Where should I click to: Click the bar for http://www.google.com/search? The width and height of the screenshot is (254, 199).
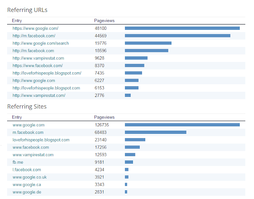(x=148, y=43)
